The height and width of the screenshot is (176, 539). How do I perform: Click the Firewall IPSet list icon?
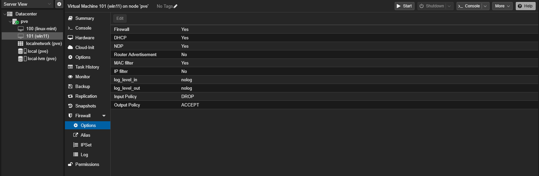[x=76, y=145]
